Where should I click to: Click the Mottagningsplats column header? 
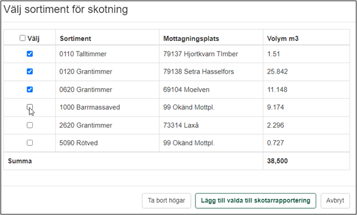click(x=191, y=38)
